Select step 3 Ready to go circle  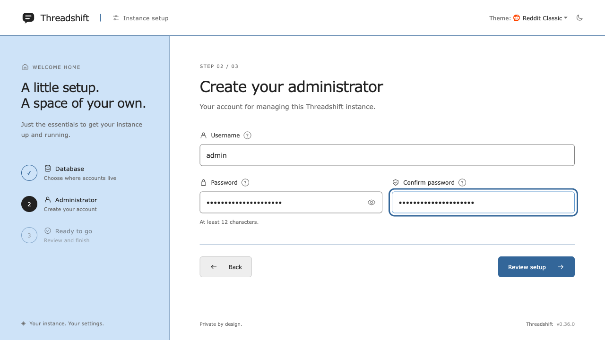[29, 235]
